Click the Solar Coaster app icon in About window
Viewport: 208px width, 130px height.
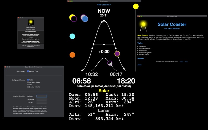(x=31, y=23)
